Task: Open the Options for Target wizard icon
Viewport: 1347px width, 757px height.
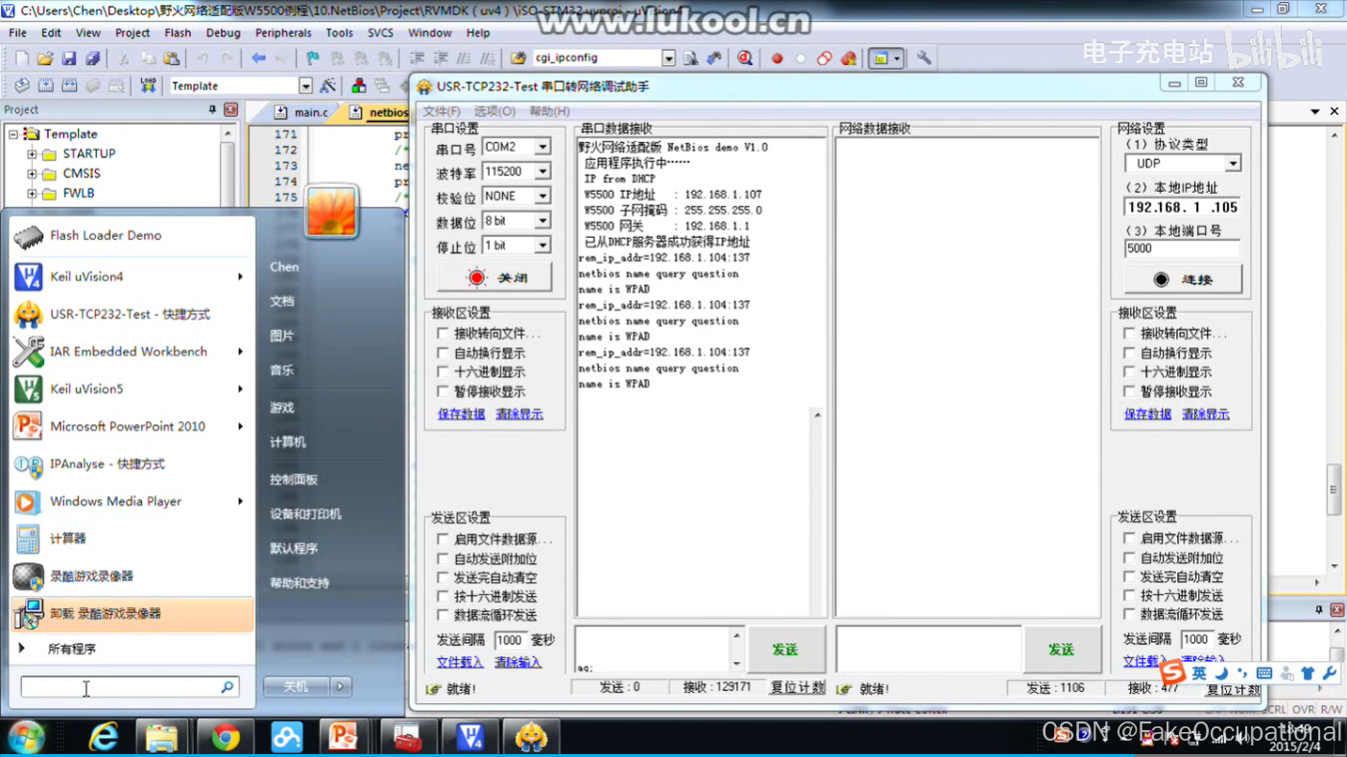Action: pyautogui.click(x=327, y=84)
